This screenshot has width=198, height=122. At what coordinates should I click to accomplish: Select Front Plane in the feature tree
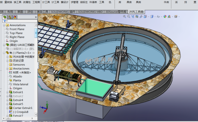tap(17, 29)
